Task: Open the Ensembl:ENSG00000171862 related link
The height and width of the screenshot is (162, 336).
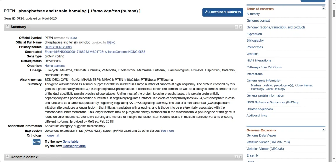Action: click(x=65, y=52)
